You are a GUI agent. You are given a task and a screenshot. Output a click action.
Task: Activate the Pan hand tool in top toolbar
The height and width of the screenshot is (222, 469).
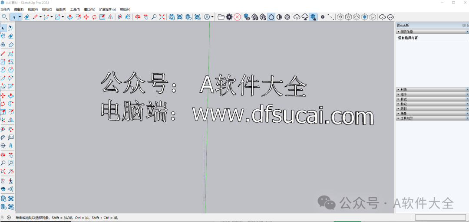click(x=145, y=17)
